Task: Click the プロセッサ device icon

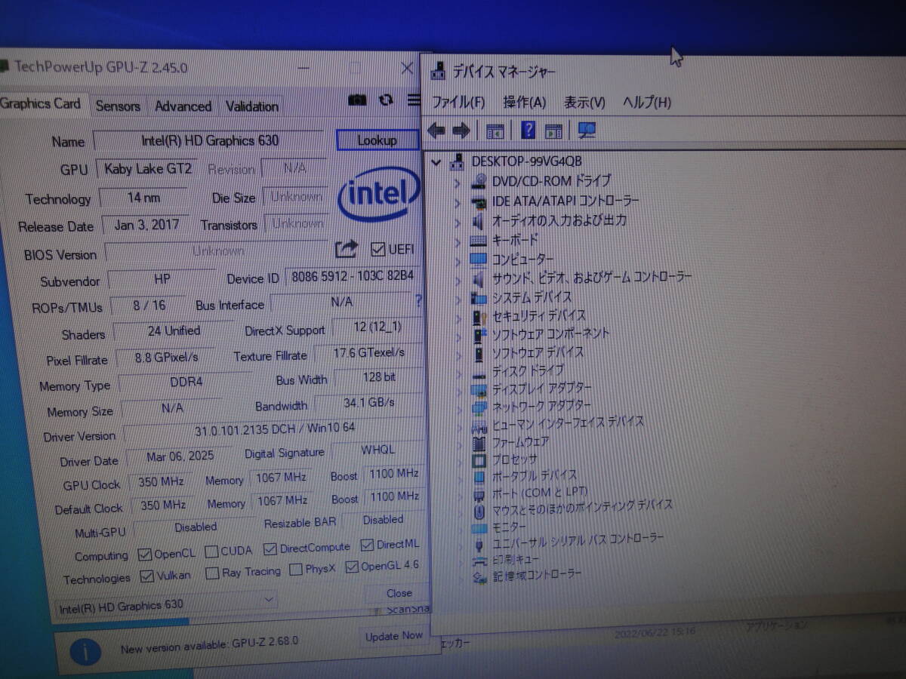Action: pyautogui.click(x=479, y=459)
